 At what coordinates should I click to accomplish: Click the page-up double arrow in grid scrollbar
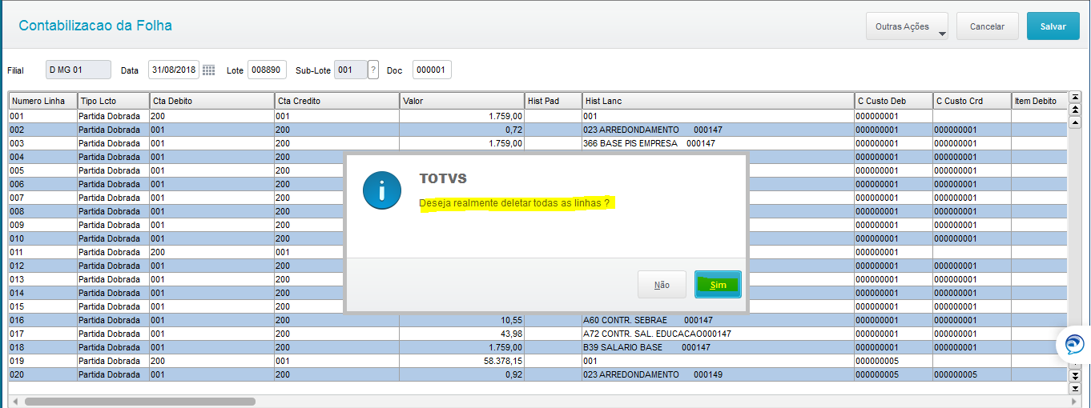[x=1075, y=109]
